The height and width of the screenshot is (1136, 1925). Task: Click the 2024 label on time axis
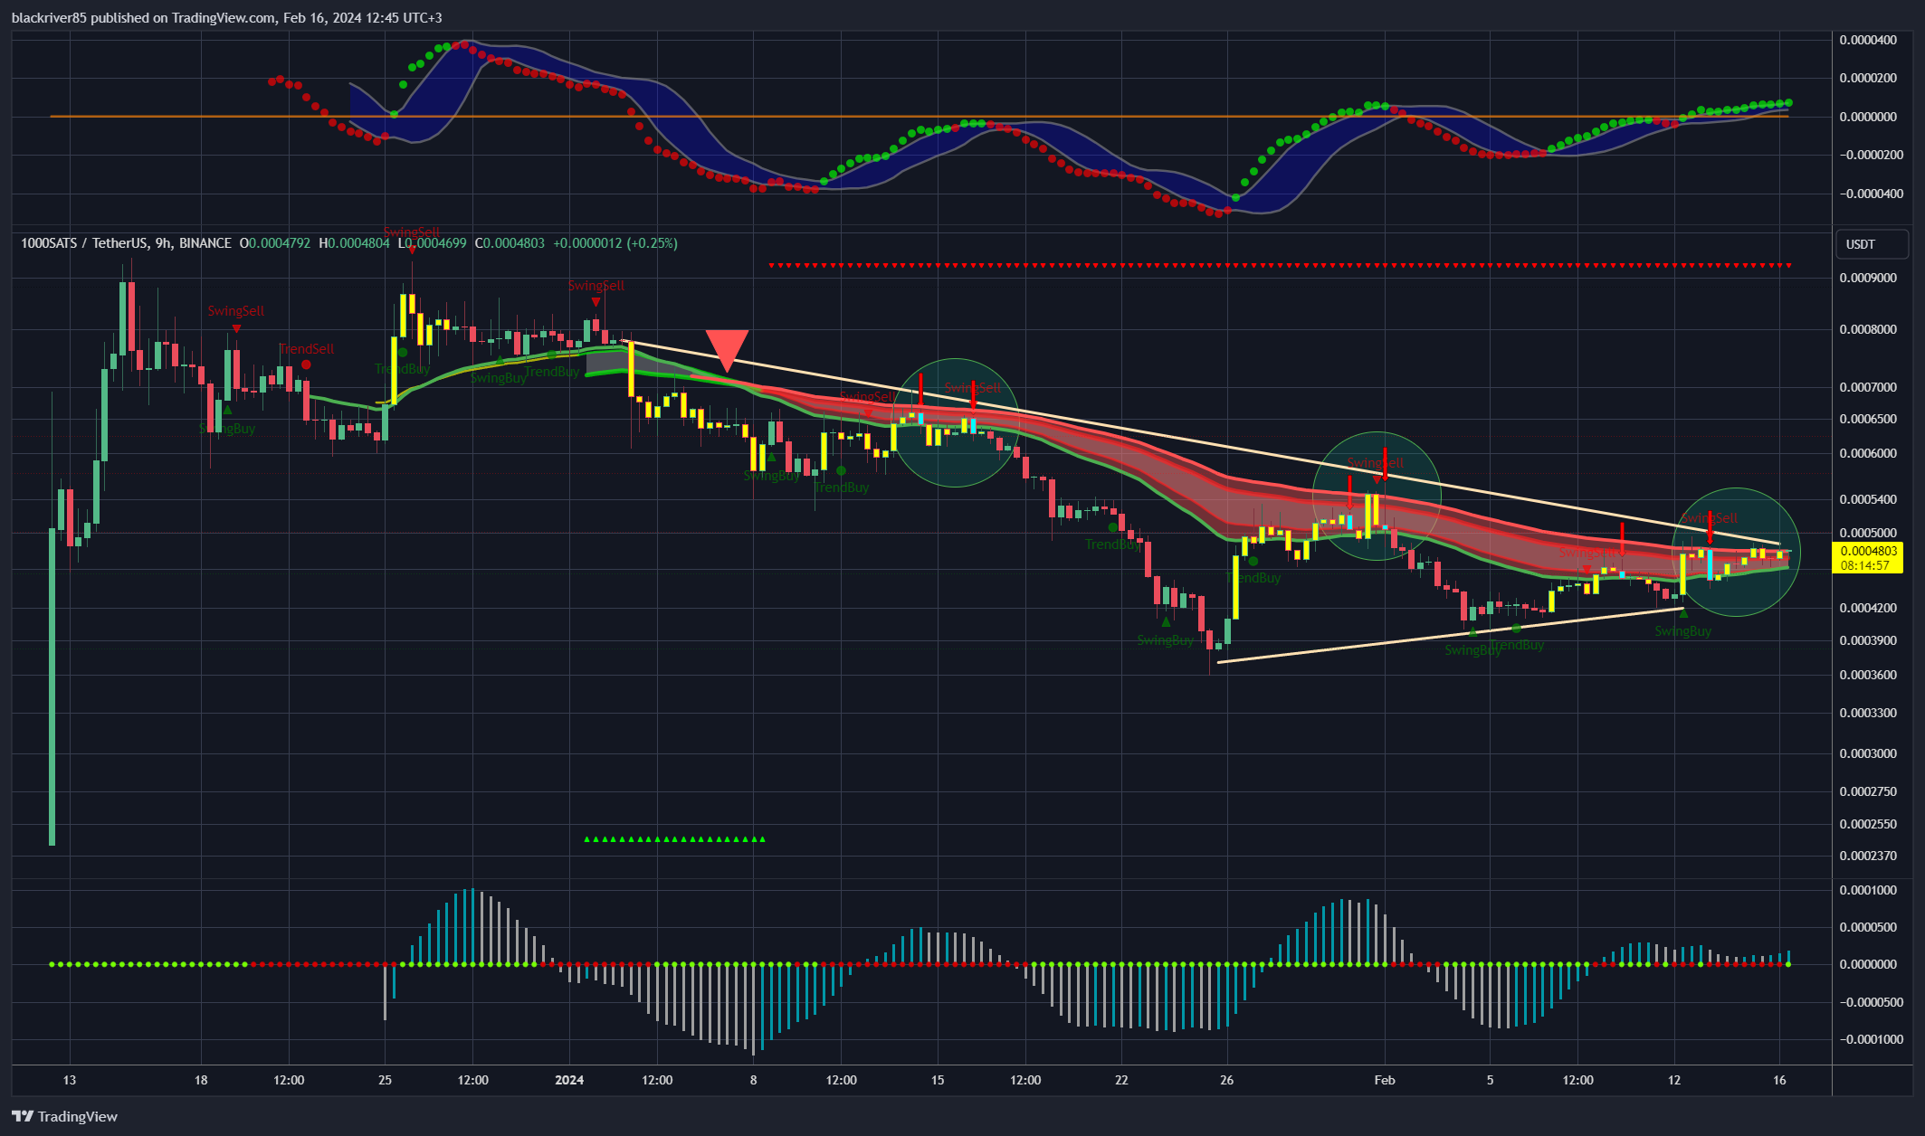pyautogui.click(x=569, y=1080)
